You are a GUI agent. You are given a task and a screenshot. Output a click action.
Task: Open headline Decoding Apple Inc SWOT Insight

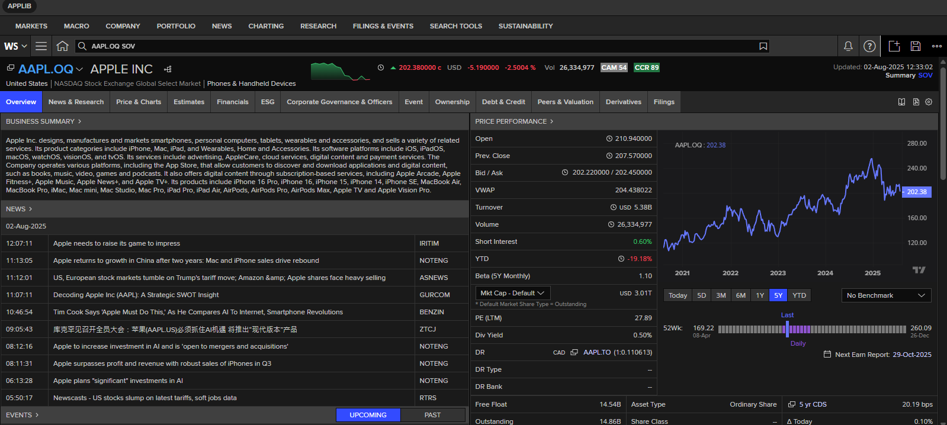[x=136, y=295]
